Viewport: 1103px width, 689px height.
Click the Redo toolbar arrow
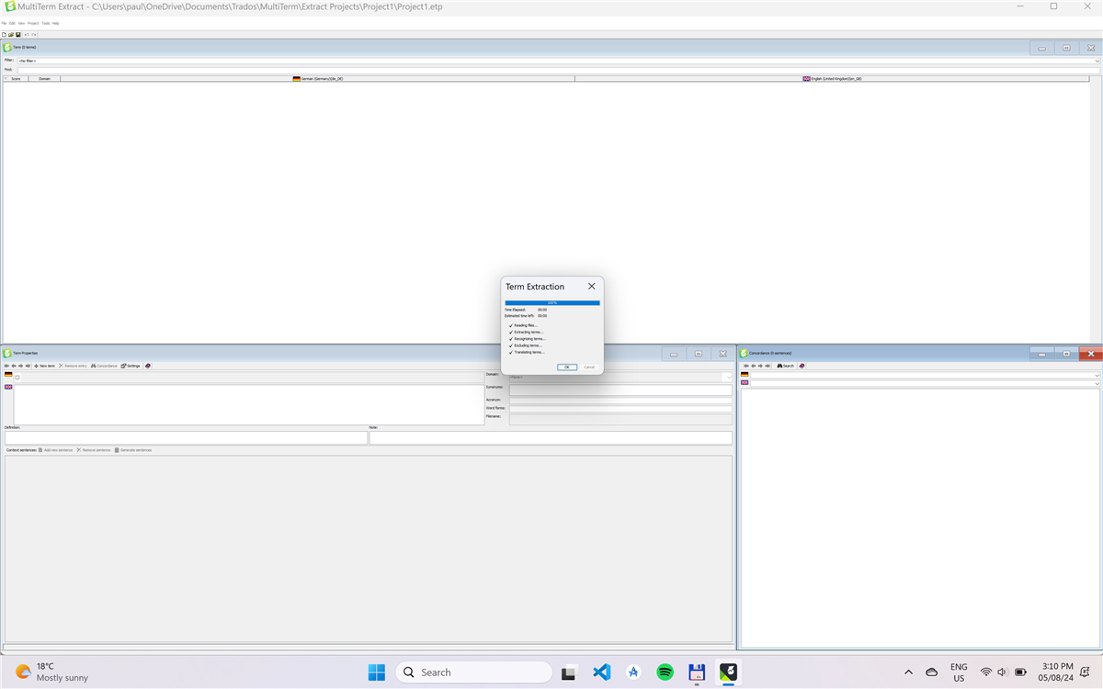[x=34, y=34]
